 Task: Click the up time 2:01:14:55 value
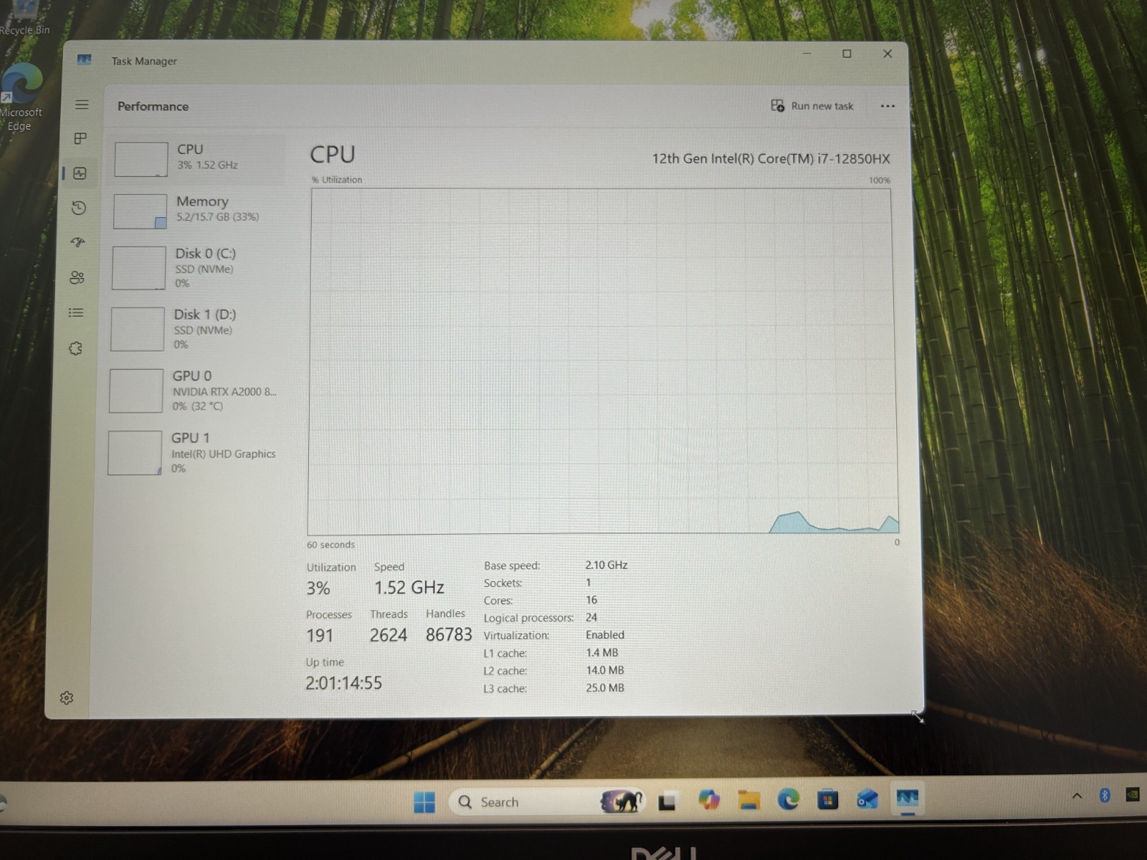click(x=343, y=683)
